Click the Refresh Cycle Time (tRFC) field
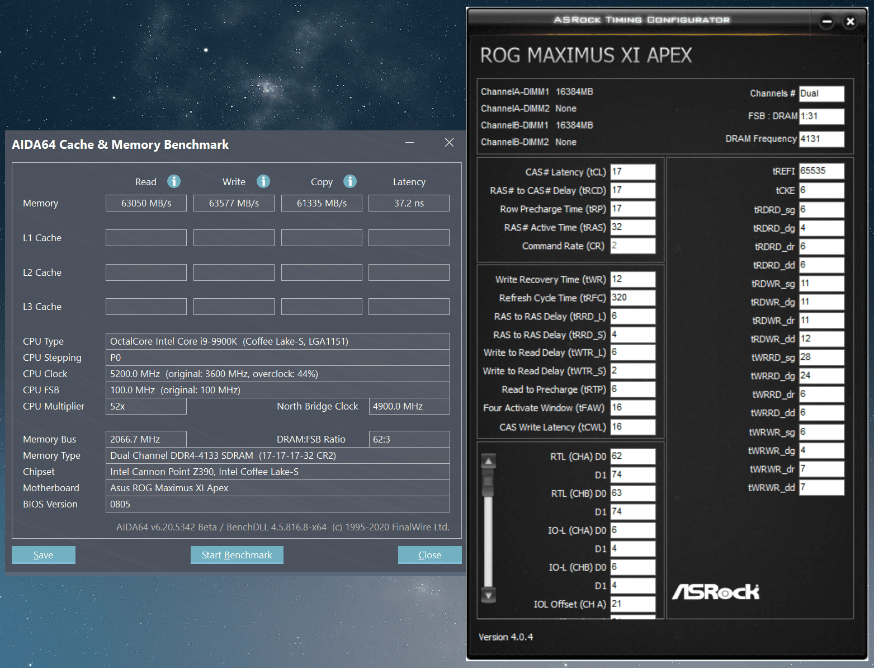The height and width of the screenshot is (668, 874). 633,298
